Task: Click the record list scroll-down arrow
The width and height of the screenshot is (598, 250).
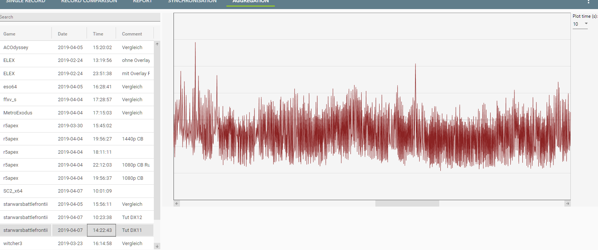Action: (x=157, y=246)
